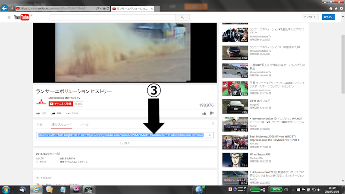Open the HotversionVol.22 video title
345x194 pixels.
277,174
